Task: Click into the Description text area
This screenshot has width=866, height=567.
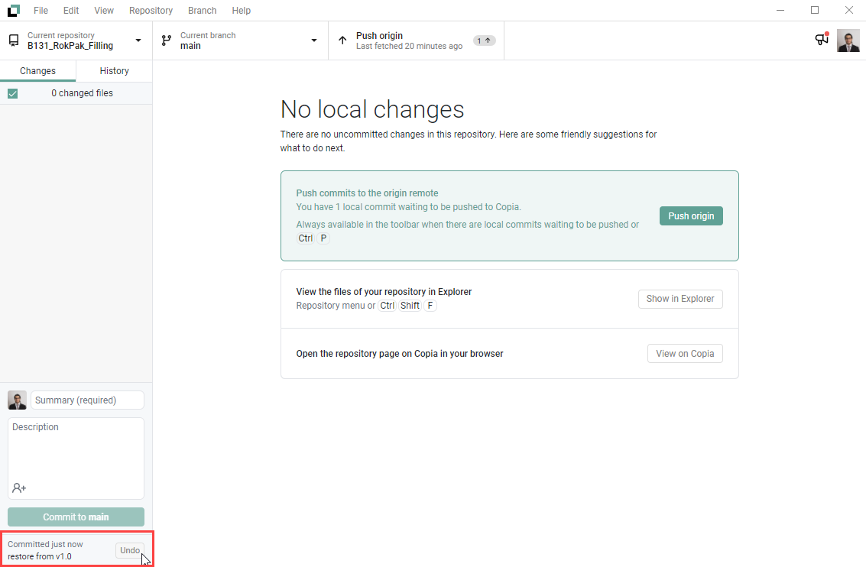Action: click(76, 451)
